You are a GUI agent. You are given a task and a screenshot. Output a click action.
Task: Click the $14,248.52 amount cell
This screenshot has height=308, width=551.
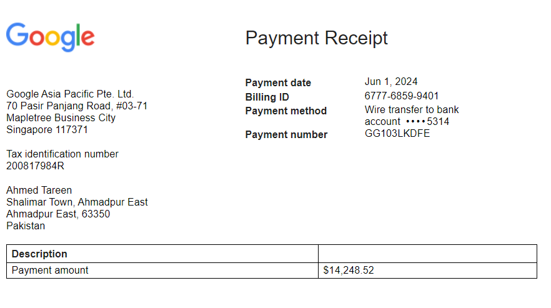pos(349,271)
